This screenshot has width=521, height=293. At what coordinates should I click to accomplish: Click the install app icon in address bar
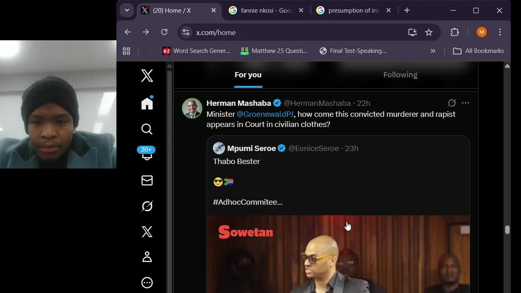(x=412, y=32)
